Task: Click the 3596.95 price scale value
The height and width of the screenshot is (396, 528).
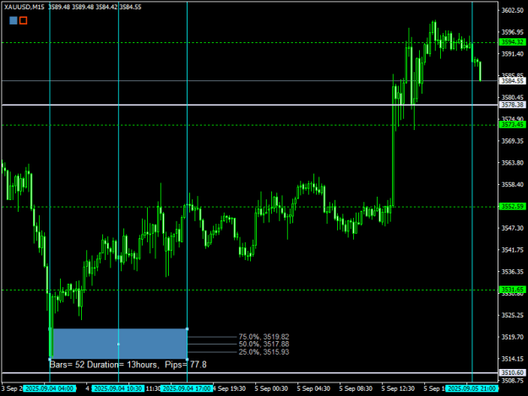Action: [513, 32]
